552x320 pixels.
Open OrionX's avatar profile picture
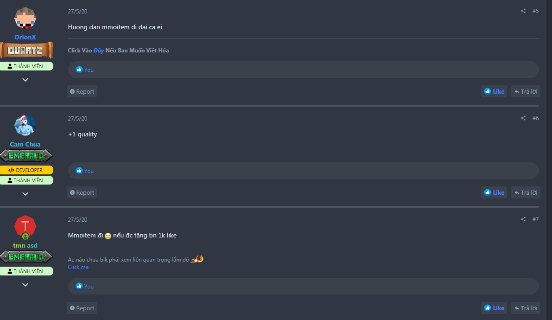(25, 19)
